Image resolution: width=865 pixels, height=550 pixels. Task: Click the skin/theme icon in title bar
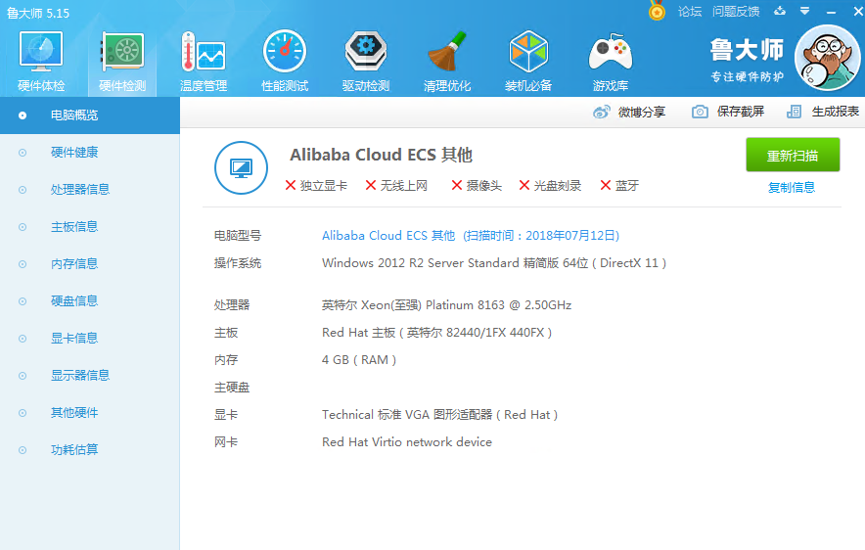click(780, 11)
